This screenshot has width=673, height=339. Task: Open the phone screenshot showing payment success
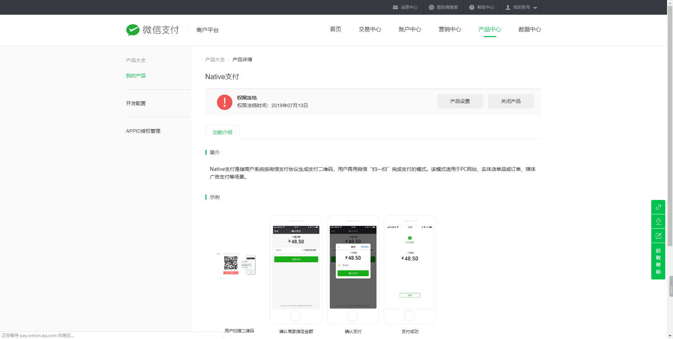pyautogui.click(x=410, y=270)
